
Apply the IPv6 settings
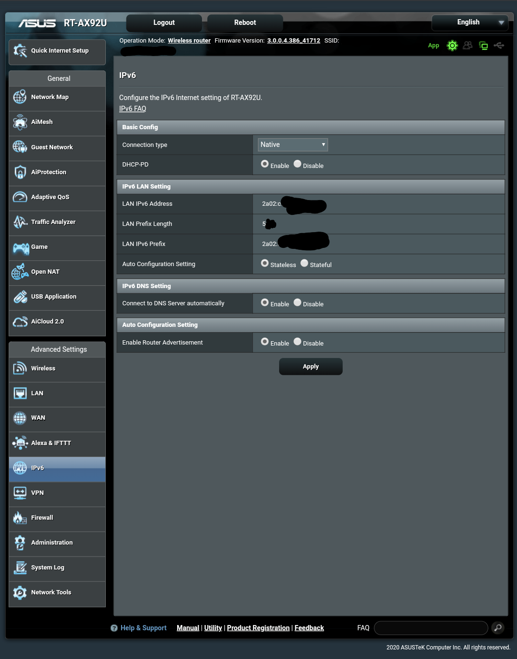click(310, 366)
